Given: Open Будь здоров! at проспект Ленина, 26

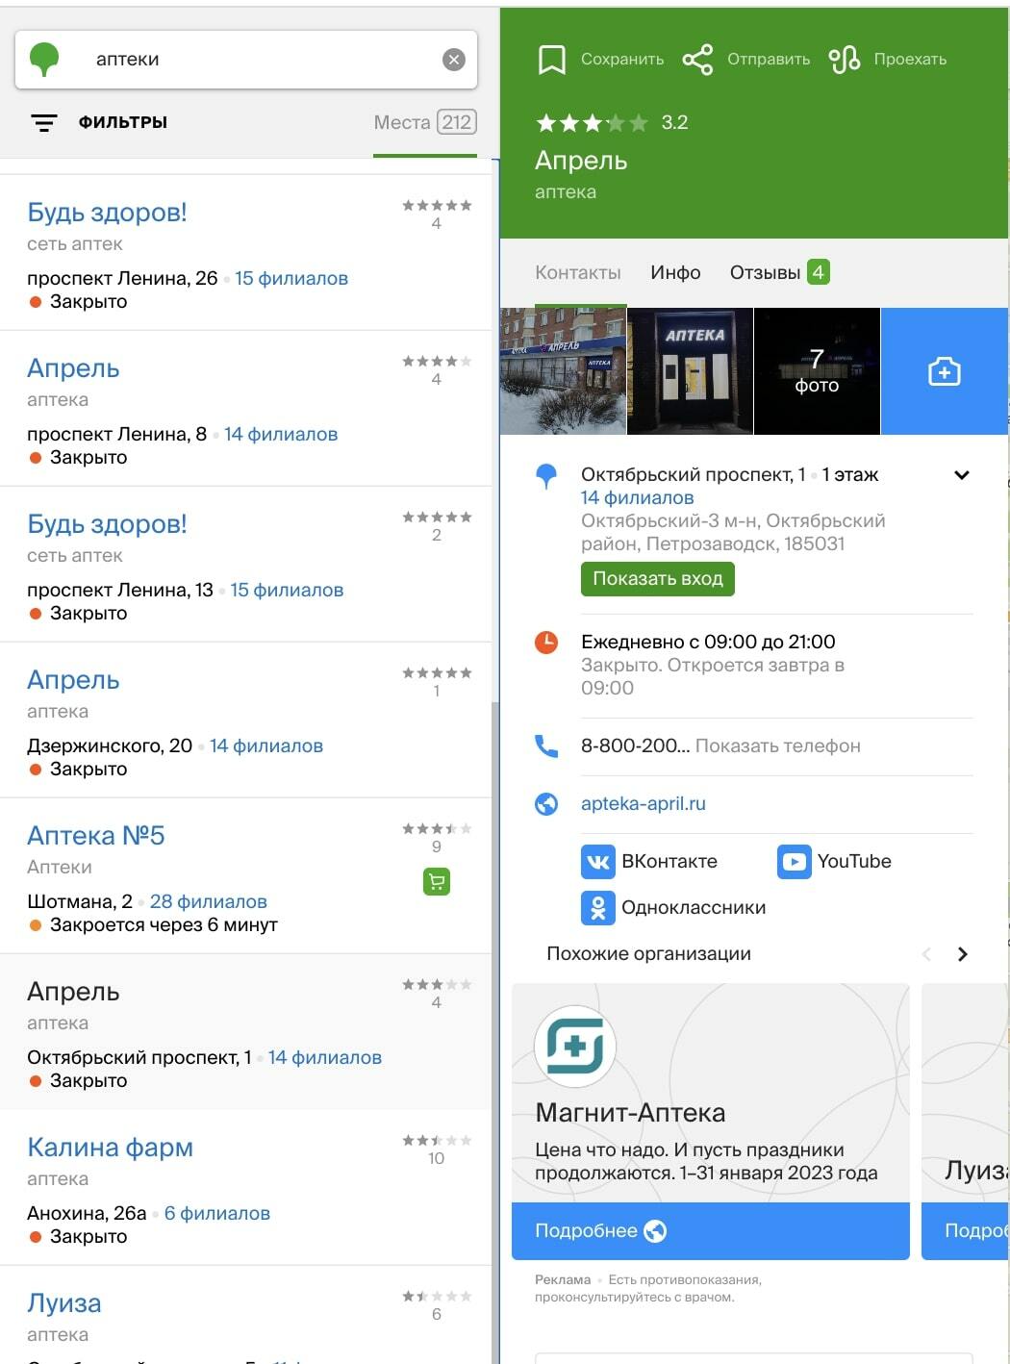Looking at the screenshot, I should coord(107,213).
